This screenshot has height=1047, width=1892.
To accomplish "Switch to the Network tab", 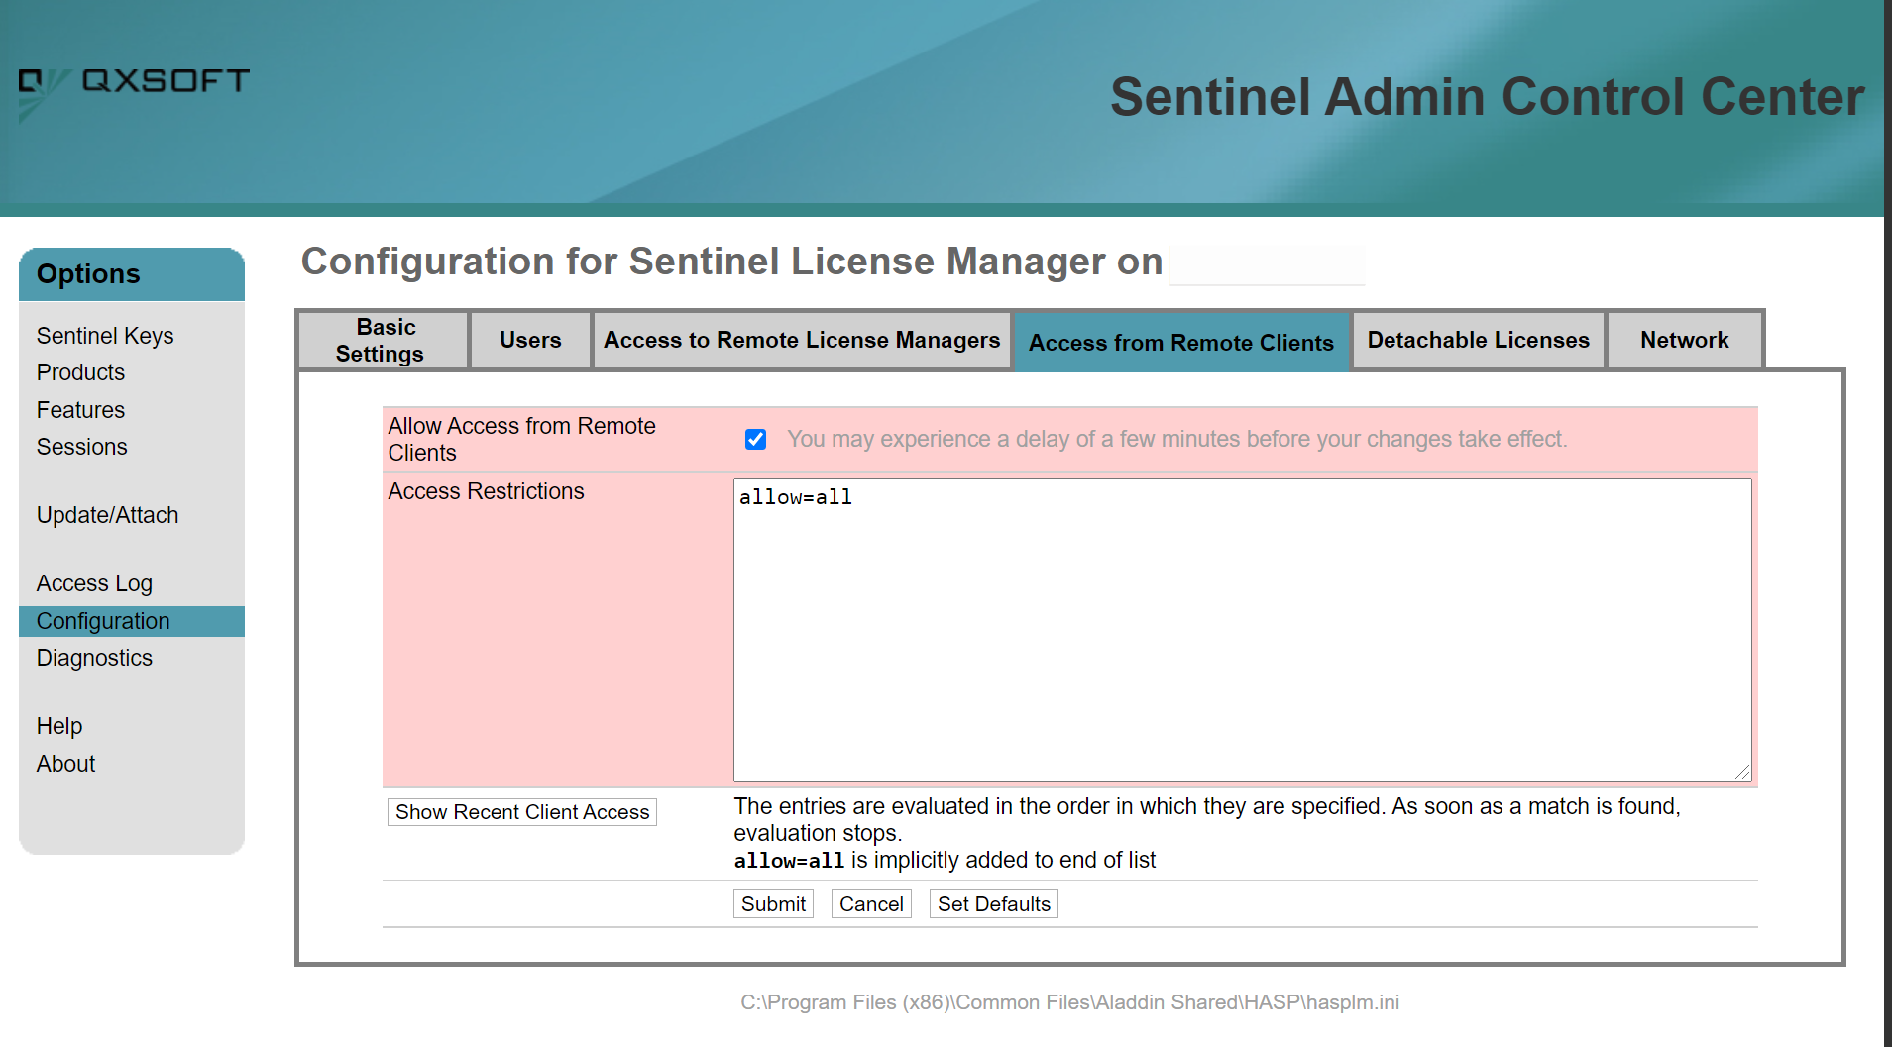I will pos(1685,341).
